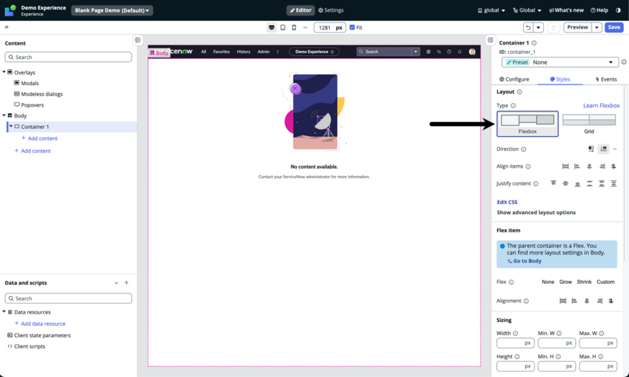The height and width of the screenshot is (377, 629).
Task: Click info icon next to Container 1 title
Action: tap(535, 43)
